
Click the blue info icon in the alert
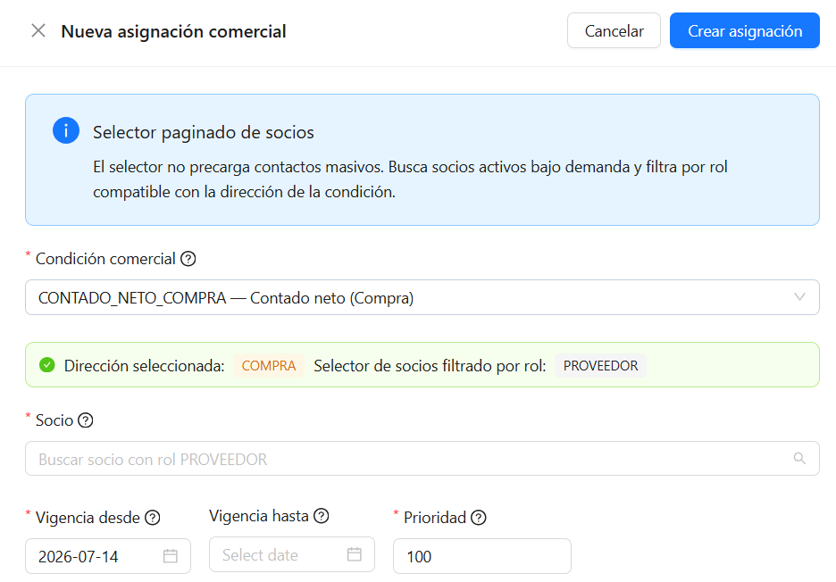tap(66, 130)
